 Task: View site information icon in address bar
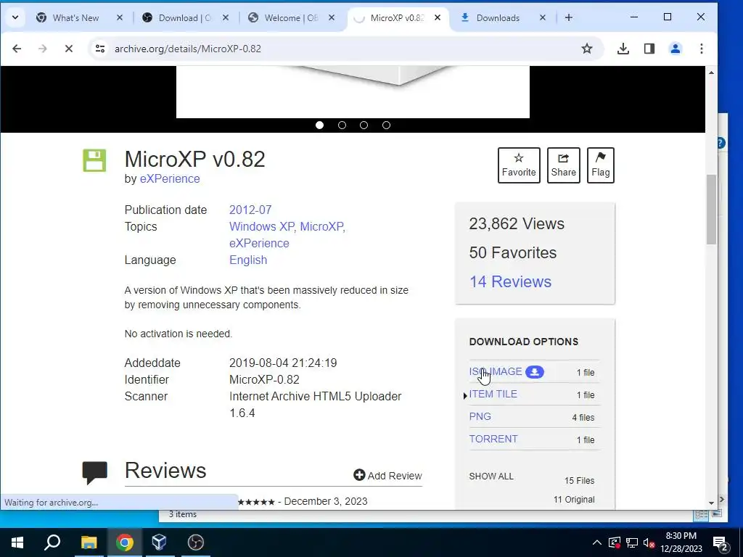tap(100, 49)
